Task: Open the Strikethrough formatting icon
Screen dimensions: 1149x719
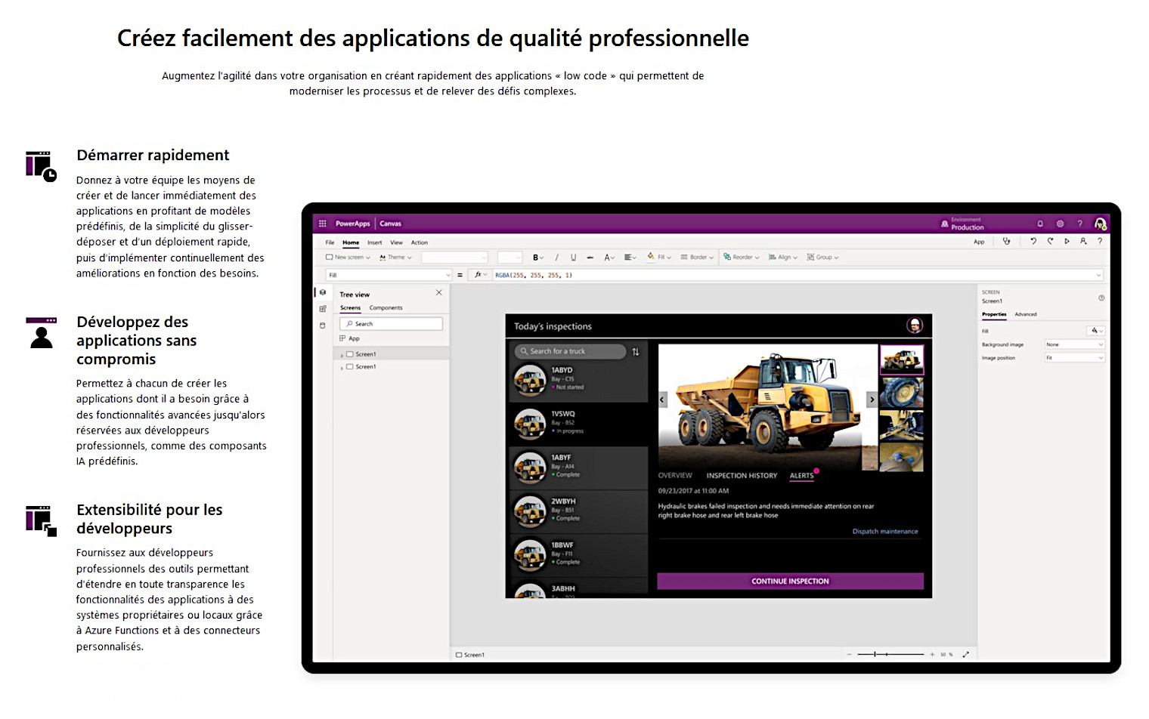Action: click(590, 258)
